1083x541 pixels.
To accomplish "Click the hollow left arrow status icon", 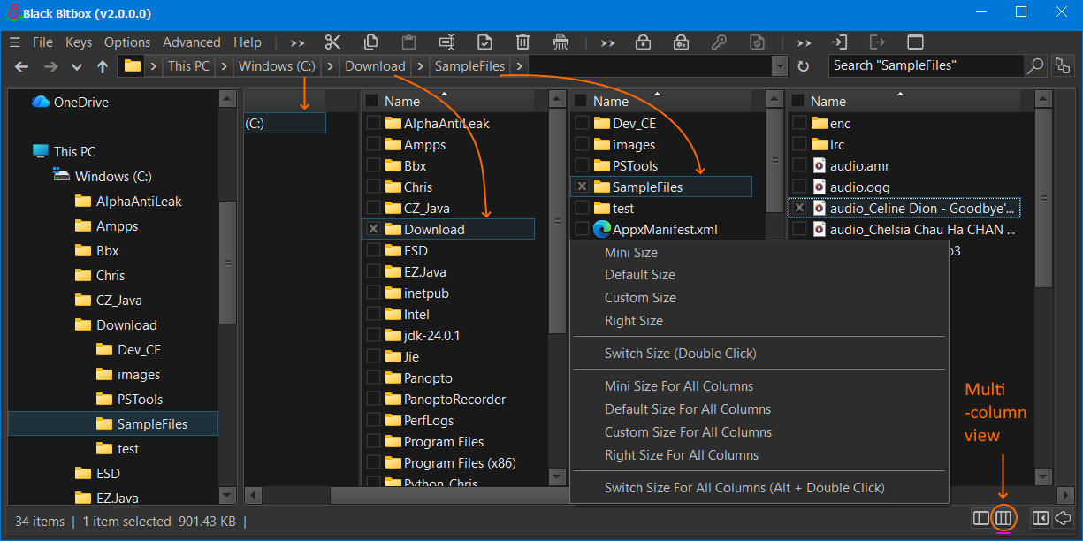I will click(1064, 518).
